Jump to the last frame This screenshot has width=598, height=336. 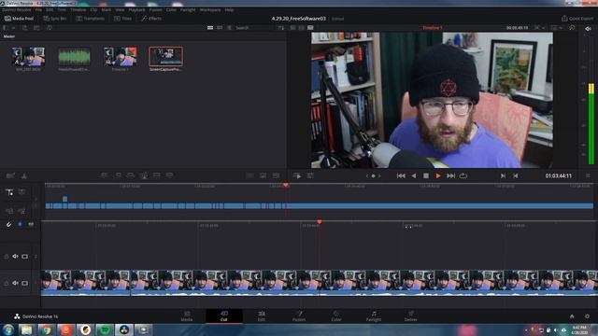(x=450, y=175)
